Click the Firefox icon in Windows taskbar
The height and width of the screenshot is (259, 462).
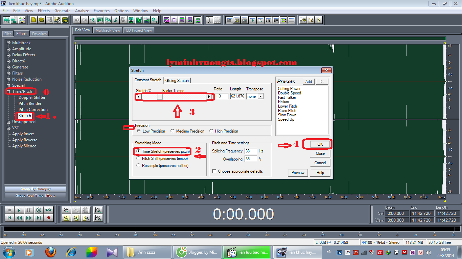pos(50,252)
